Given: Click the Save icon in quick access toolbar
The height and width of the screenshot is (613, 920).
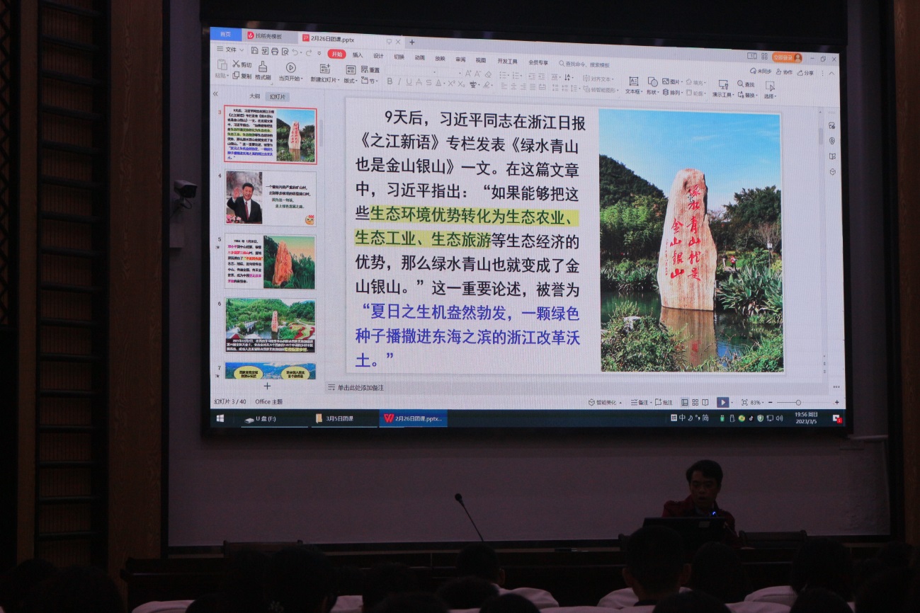Looking at the screenshot, I should [x=255, y=51].
